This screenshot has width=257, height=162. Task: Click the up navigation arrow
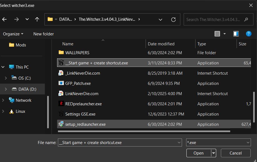pyautogui.click(x=37, y=19)
